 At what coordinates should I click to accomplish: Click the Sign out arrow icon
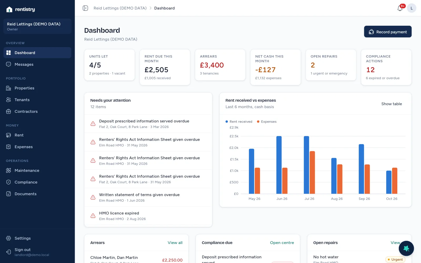click(x=9, y=252)
